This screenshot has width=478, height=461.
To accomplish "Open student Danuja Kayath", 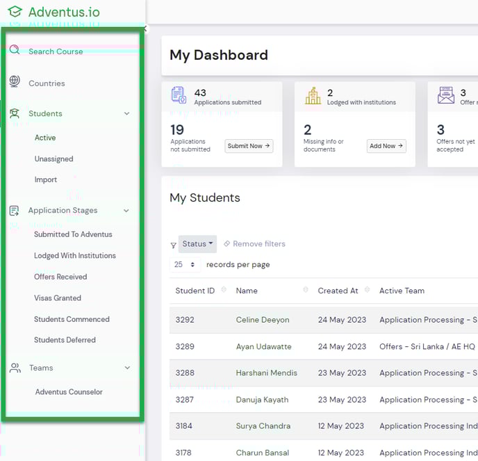I will 262,400.
